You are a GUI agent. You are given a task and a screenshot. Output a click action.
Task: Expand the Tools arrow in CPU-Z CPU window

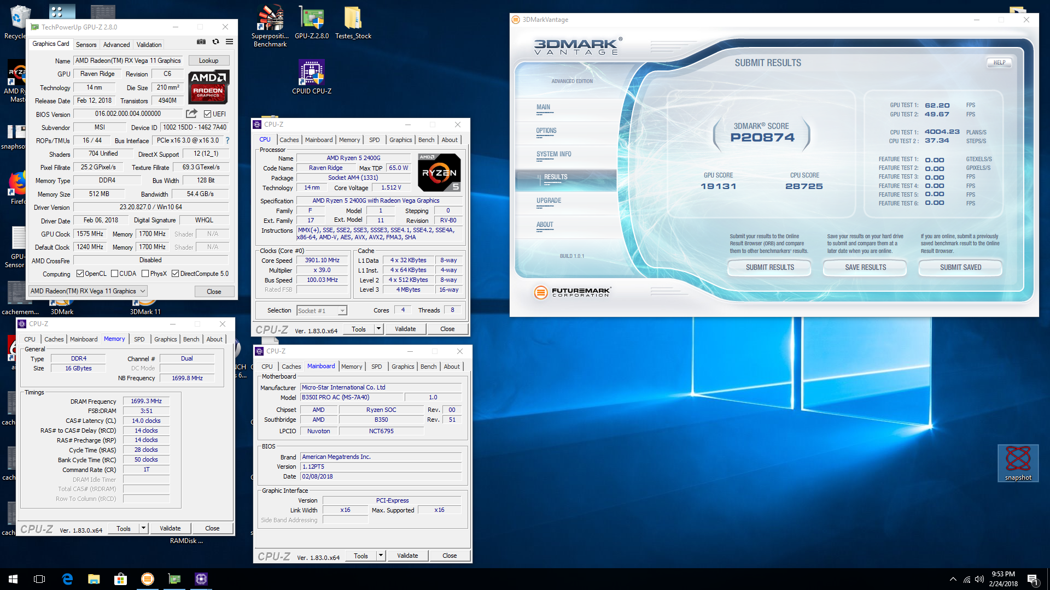click(x=378, y=329)
